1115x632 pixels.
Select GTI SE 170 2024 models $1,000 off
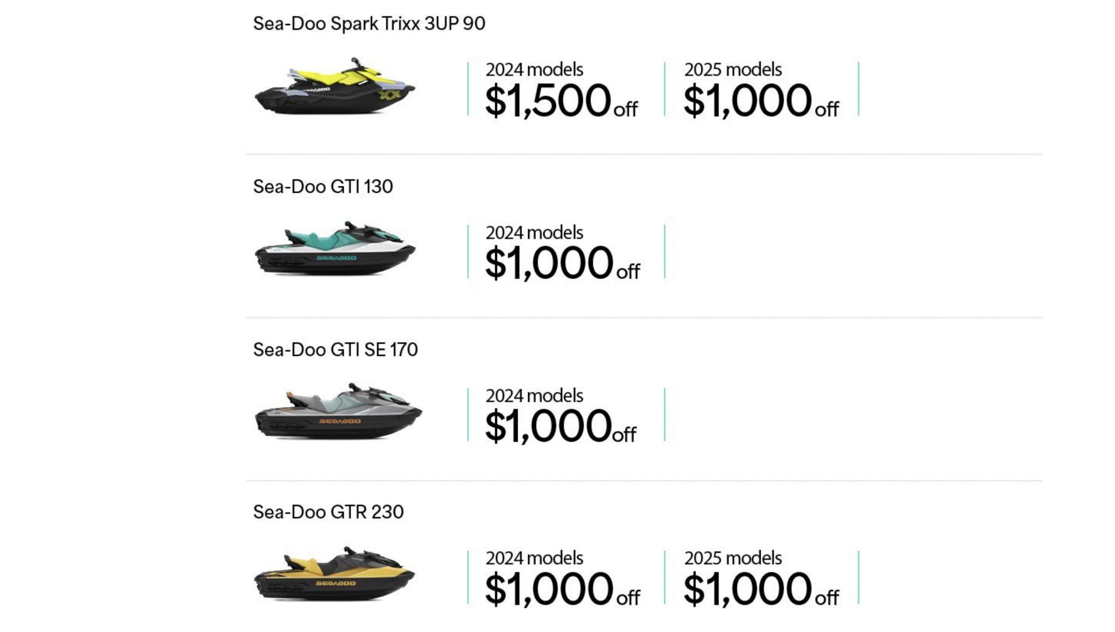pyautogui.click(x=561, y=415)
